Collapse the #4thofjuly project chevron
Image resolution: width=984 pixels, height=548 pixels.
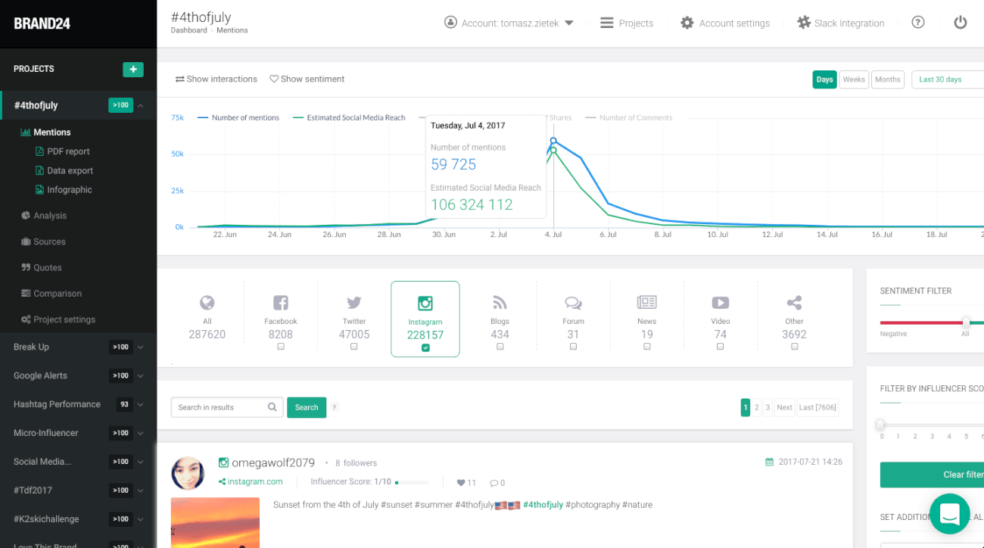141,105
